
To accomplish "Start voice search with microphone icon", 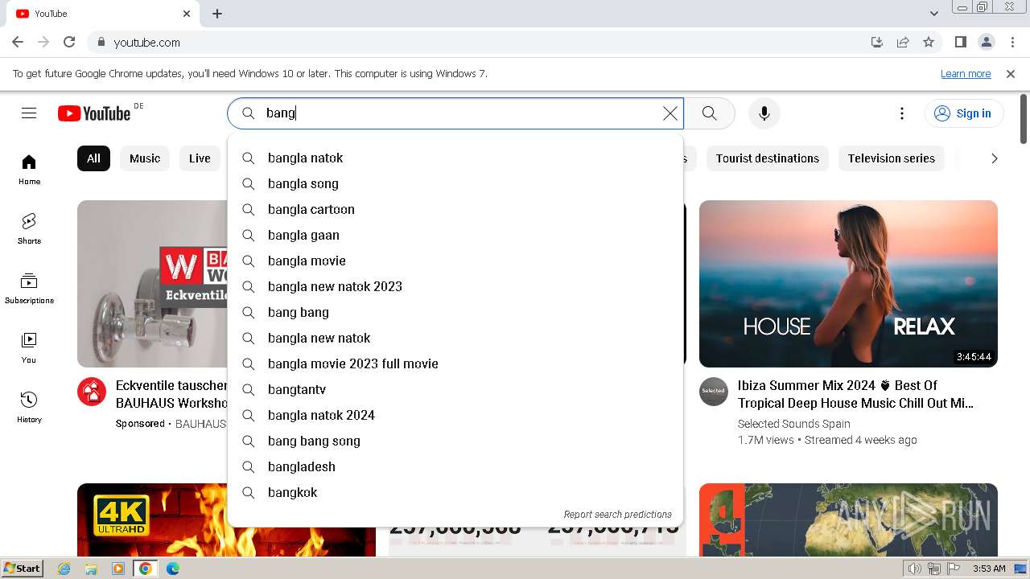I will 764,113.
